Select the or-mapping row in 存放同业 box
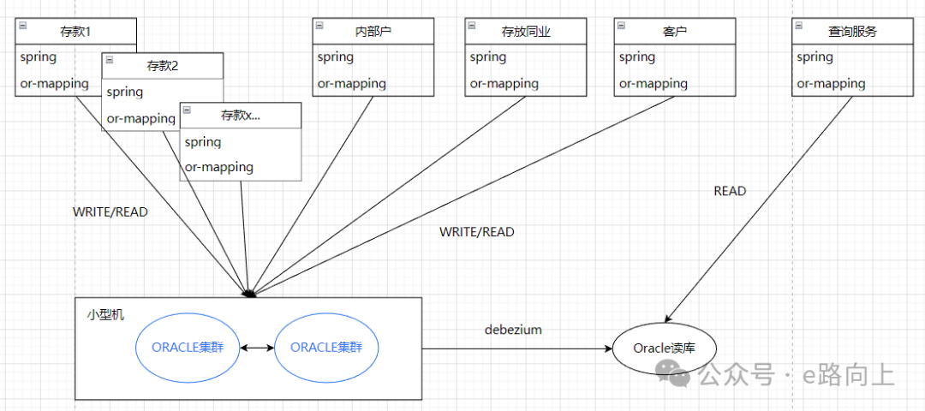The height and width of the screenshot is (411, 925). tap(504, 83)
